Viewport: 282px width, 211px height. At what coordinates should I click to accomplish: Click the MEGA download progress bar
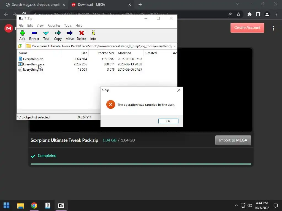141,164
